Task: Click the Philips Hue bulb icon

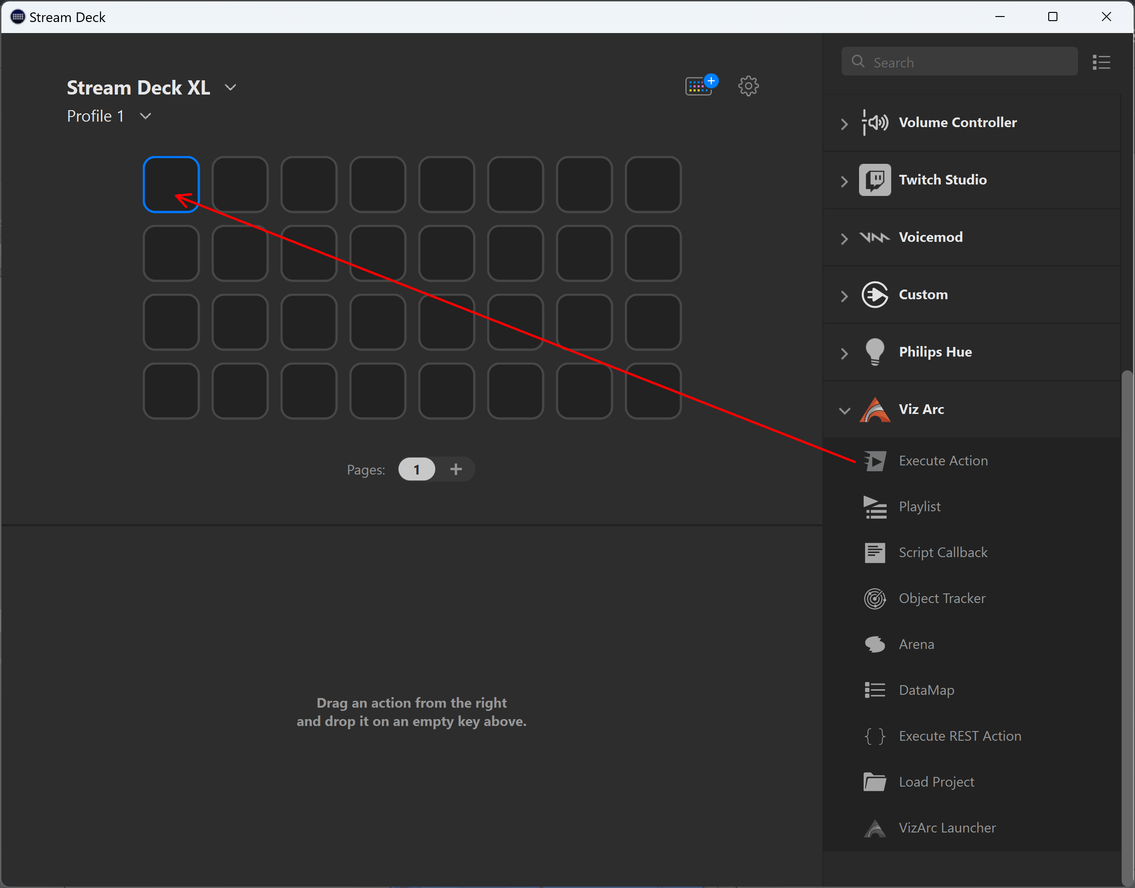Action: coord(875,352)
